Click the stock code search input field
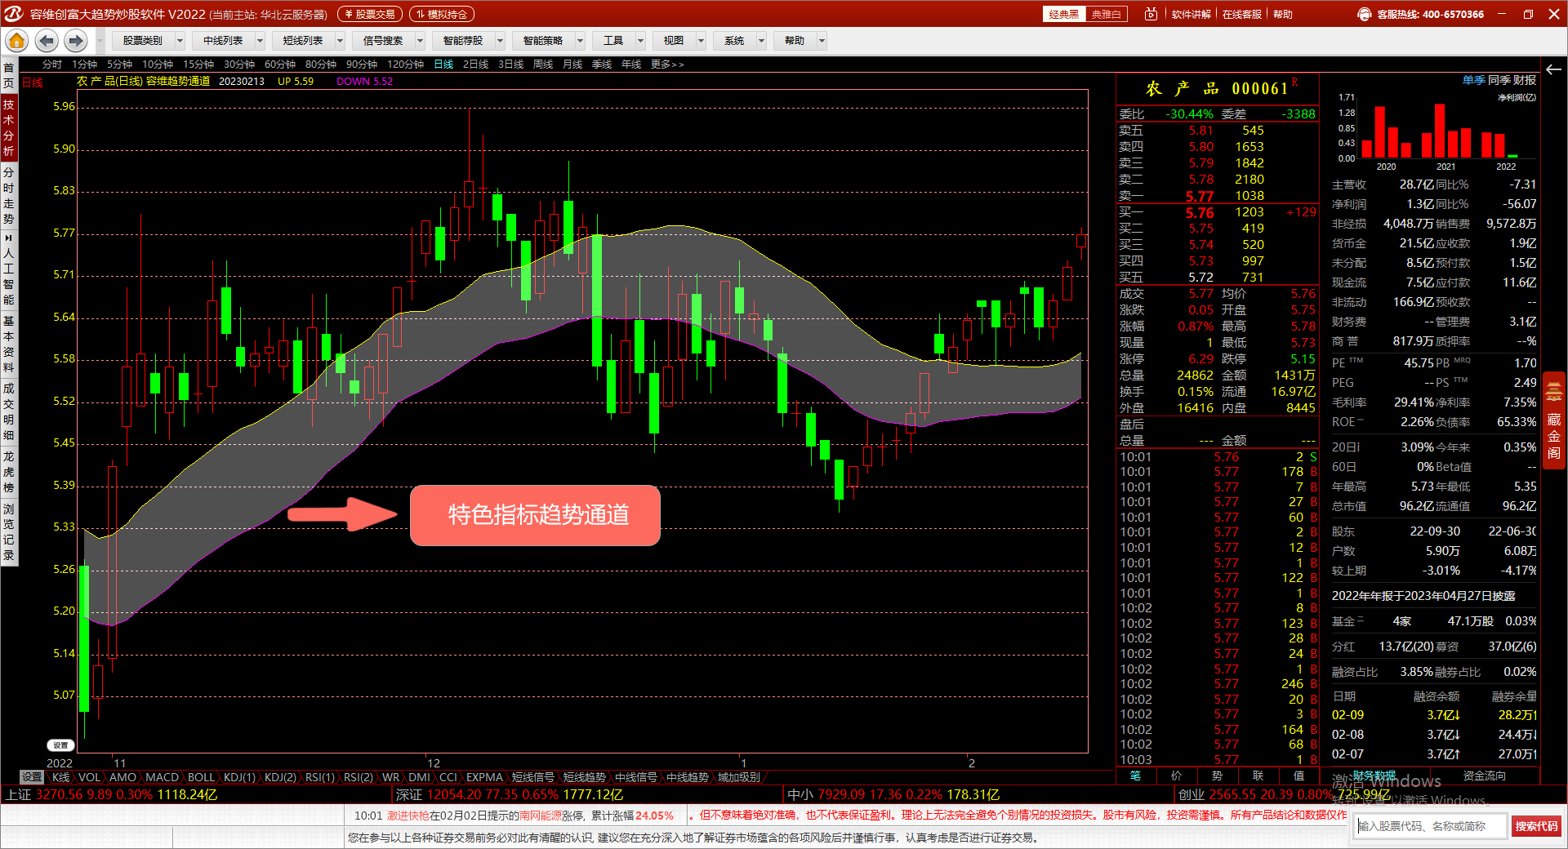The image size is (1568, 849). [x=1430, y=826]
